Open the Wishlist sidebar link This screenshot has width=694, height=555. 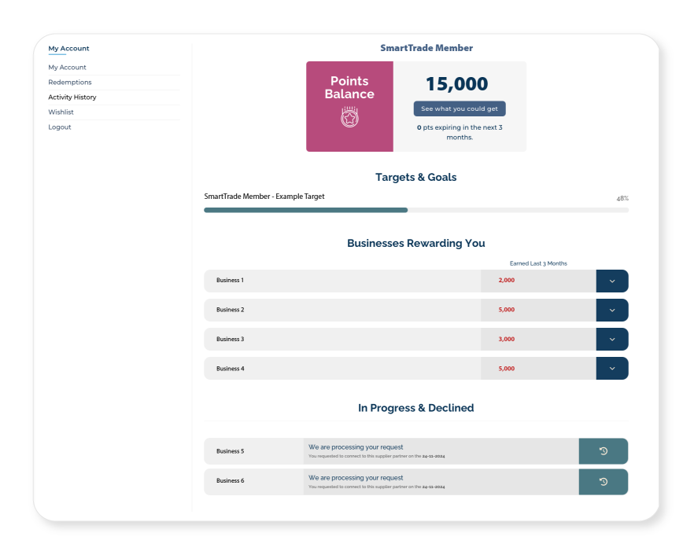[x=61, y=112]
